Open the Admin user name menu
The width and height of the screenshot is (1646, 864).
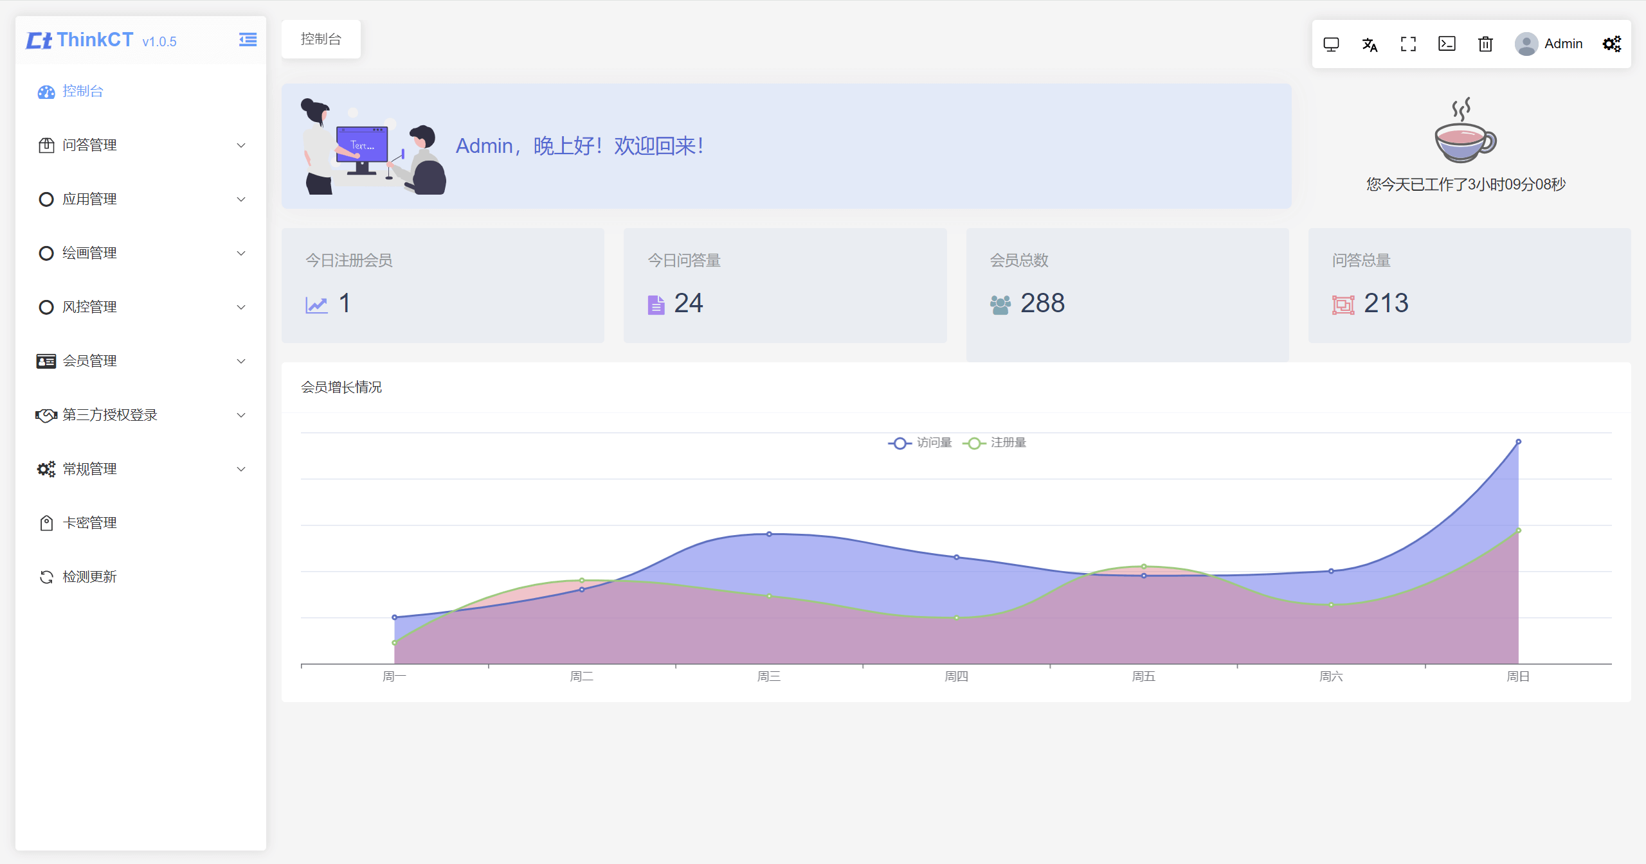[1564, 44]
